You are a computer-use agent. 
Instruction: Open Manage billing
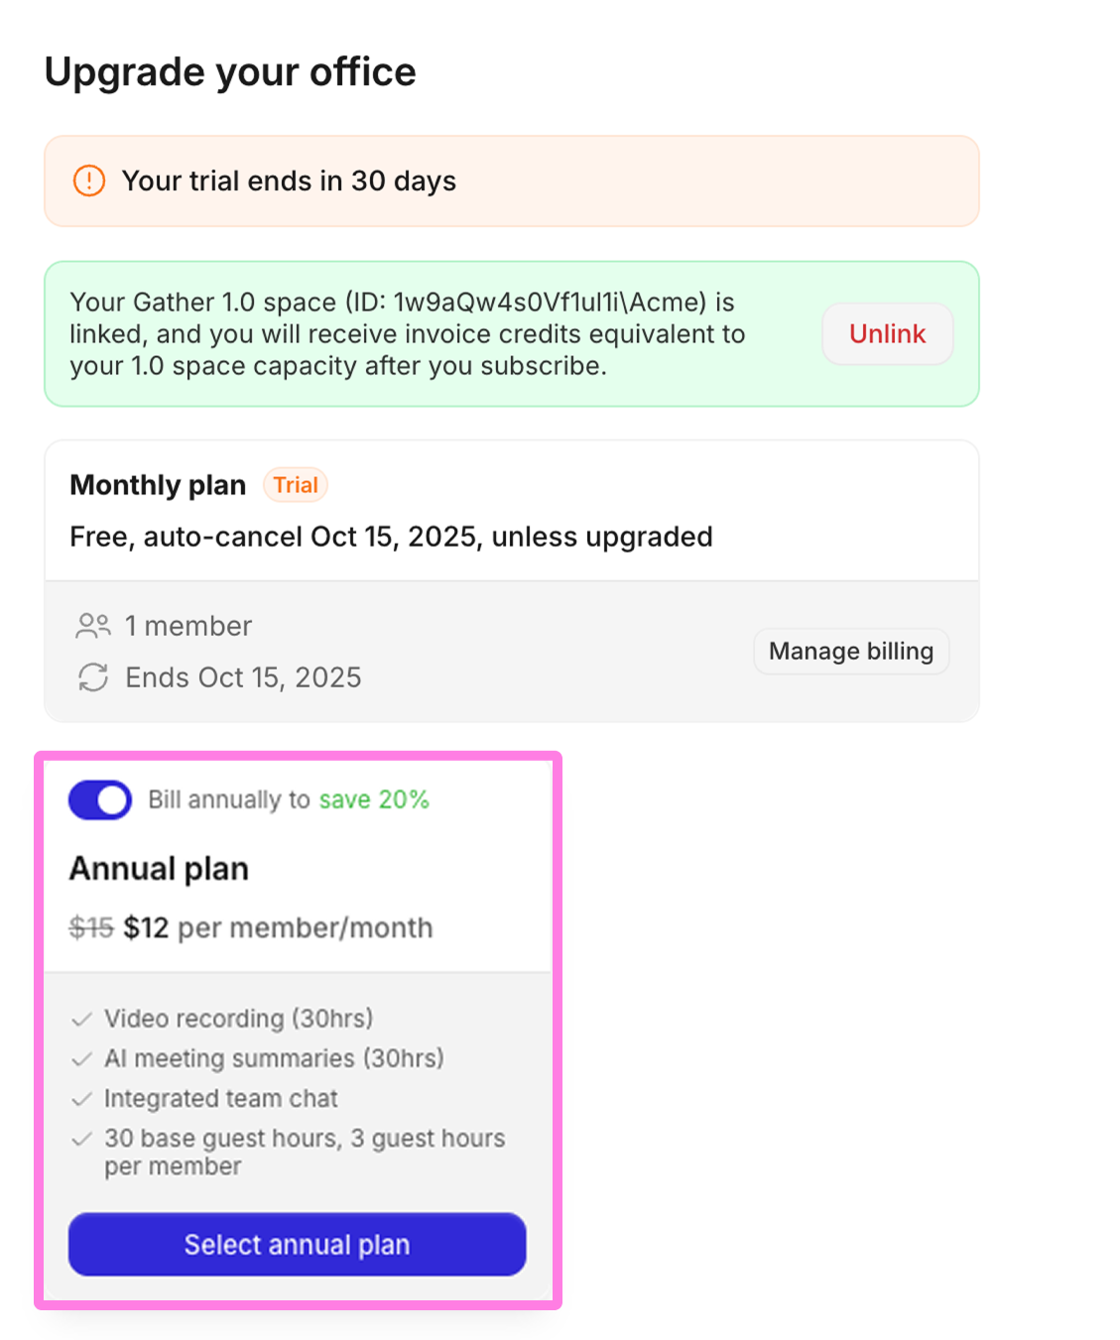850,651
